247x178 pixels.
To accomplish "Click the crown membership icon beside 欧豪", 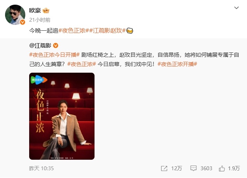I will pyautogui.click(x=46, y=10).
